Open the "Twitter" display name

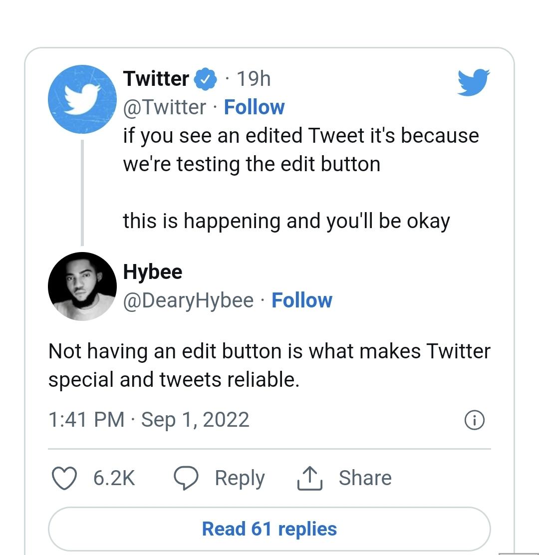(156, 79)
